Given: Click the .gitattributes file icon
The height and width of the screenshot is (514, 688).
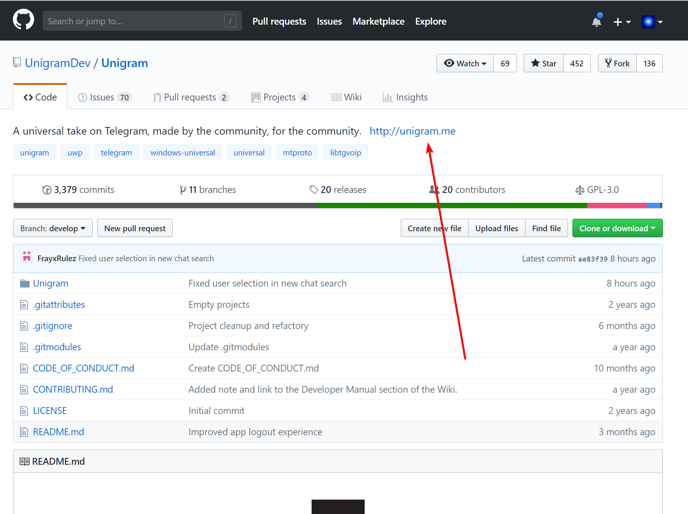Looking at the screenshot, I should click(x=24, y=305).
